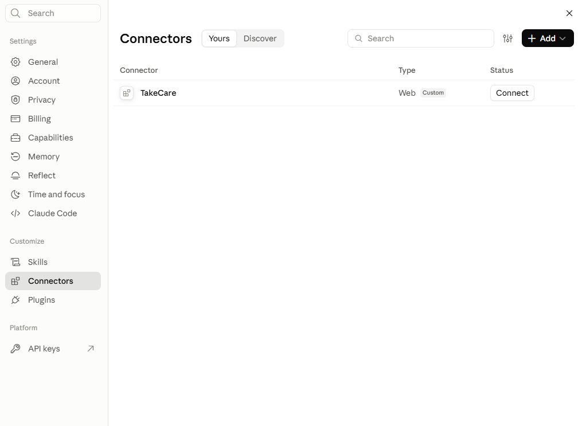This screenshot has width=582, height=426.
Task: Close the settings panel
Action: click(x=569, y=13)
